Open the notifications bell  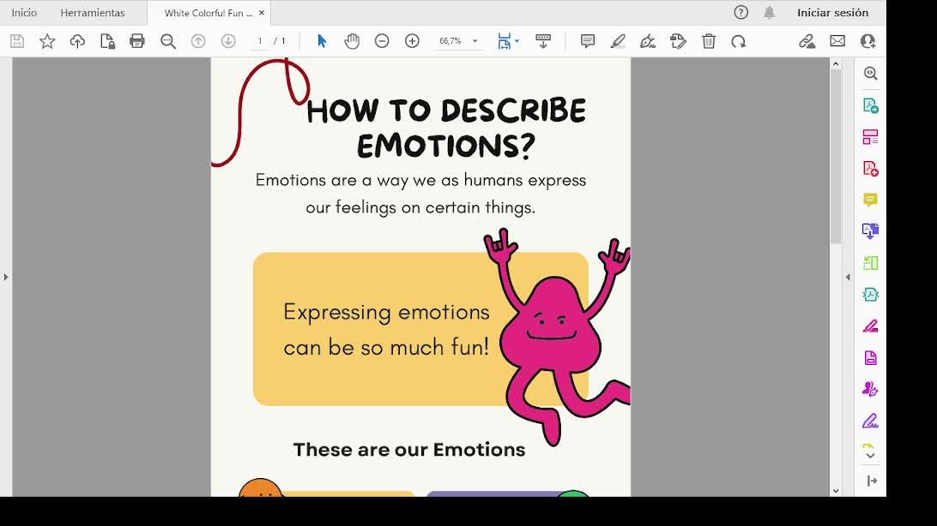(x=770, y=13)
